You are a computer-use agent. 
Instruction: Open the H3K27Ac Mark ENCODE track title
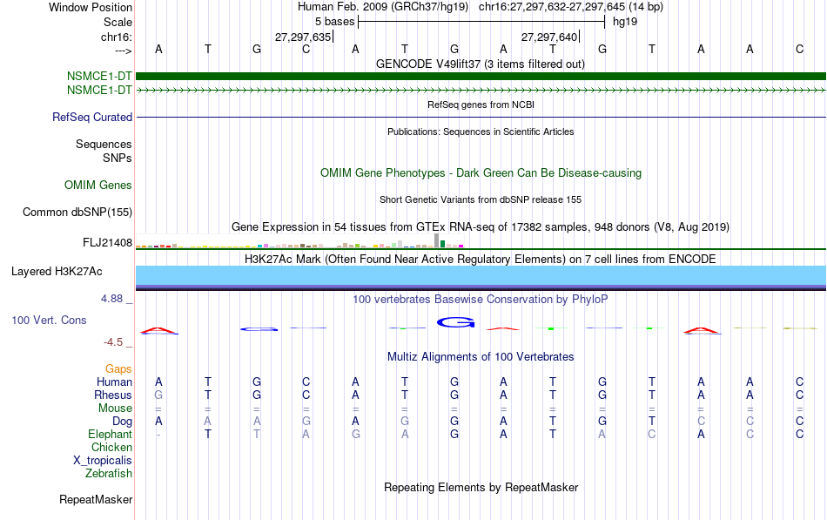480,260
